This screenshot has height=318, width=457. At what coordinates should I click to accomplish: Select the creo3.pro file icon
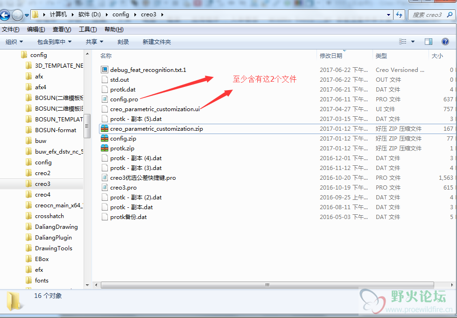coord(105,187)
